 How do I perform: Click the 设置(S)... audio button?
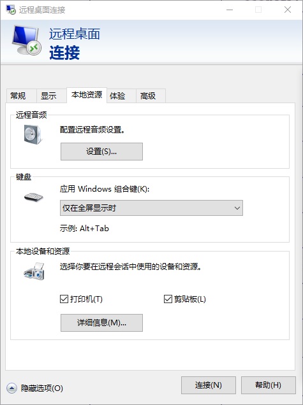click(x=101, y=152)
